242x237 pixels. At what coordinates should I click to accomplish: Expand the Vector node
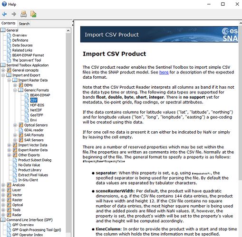[x=3, y=195]
